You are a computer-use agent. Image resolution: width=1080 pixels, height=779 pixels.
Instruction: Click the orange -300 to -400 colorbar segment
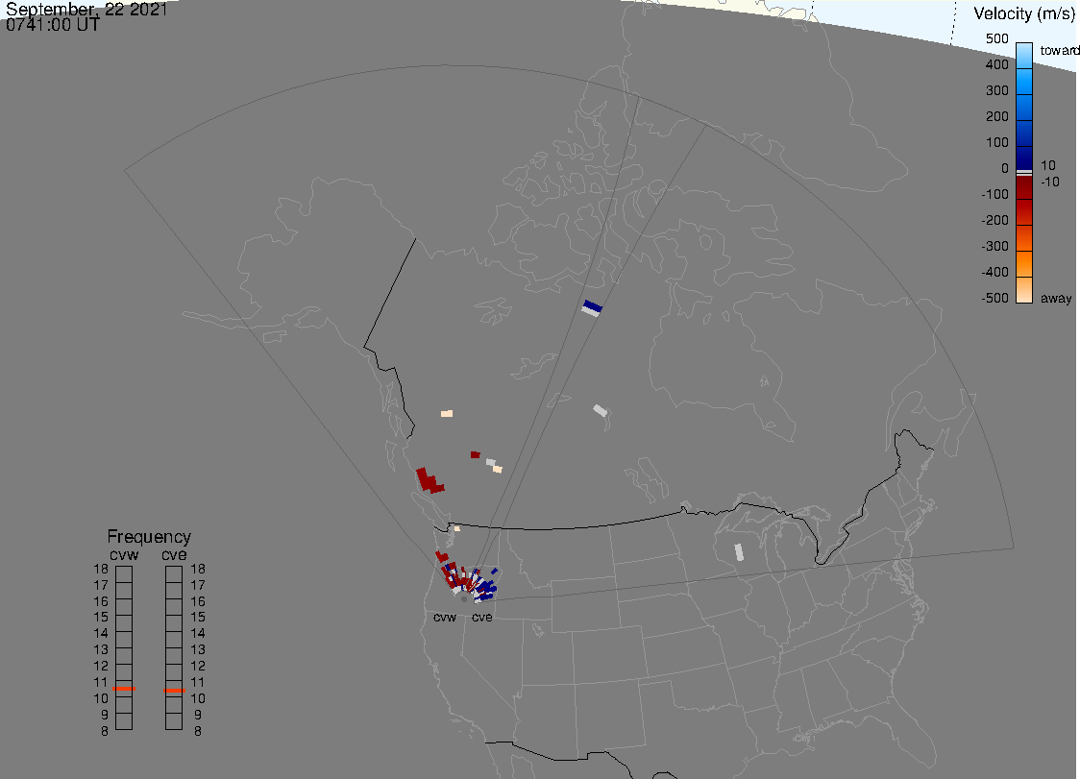pos(1024,263)
